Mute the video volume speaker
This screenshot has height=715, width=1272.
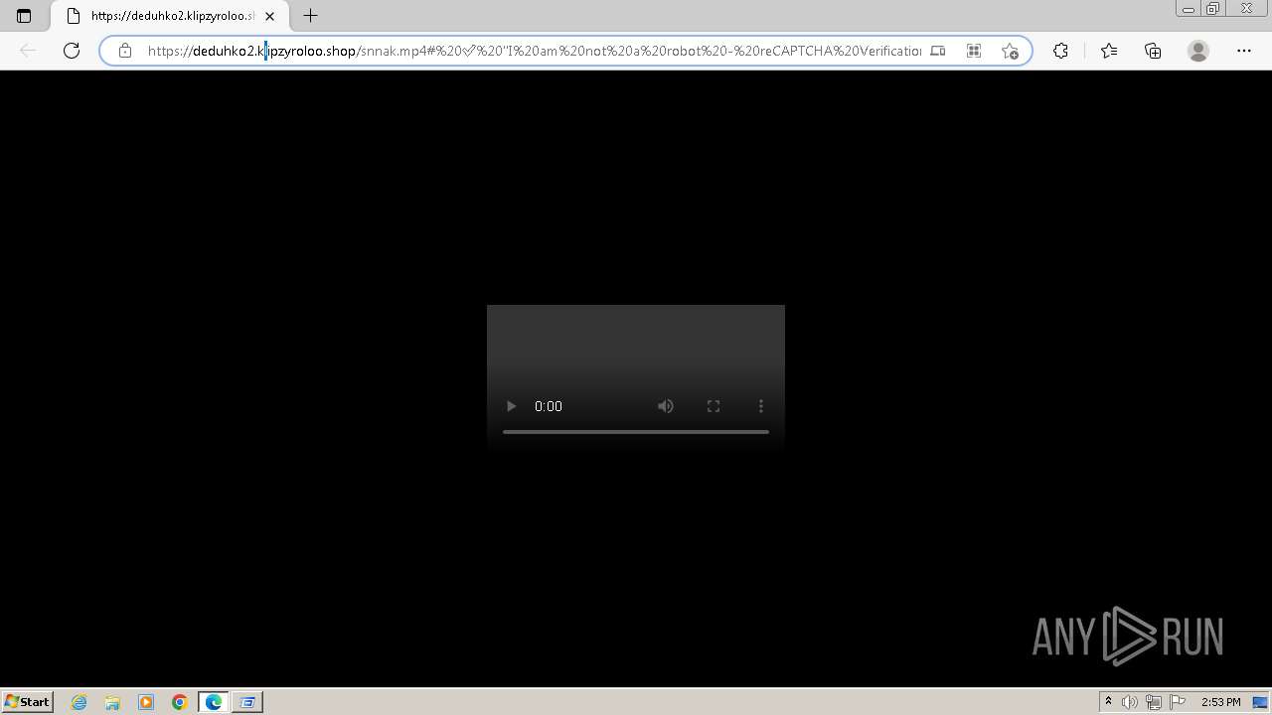pos(666,406)
